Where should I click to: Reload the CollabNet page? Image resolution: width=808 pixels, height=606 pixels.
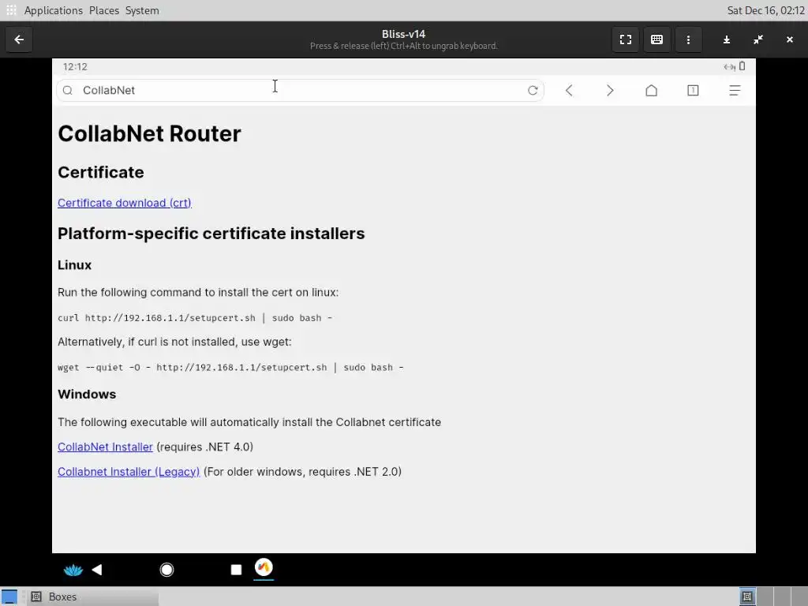533,91
